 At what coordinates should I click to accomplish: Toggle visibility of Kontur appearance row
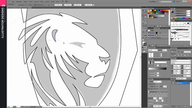(x=149, y=33)
